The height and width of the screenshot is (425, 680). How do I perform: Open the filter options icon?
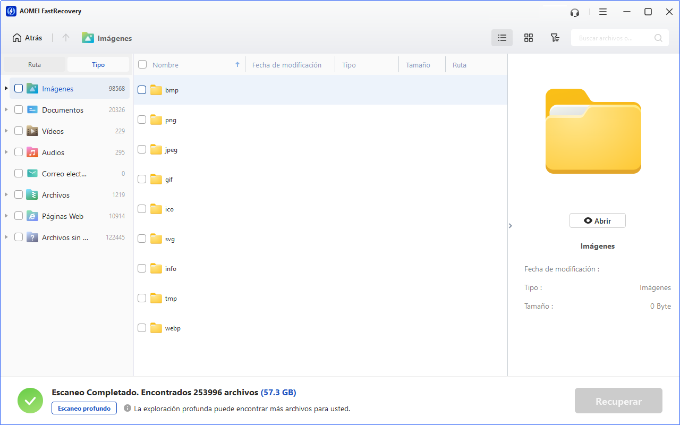(x=555, y=38)
